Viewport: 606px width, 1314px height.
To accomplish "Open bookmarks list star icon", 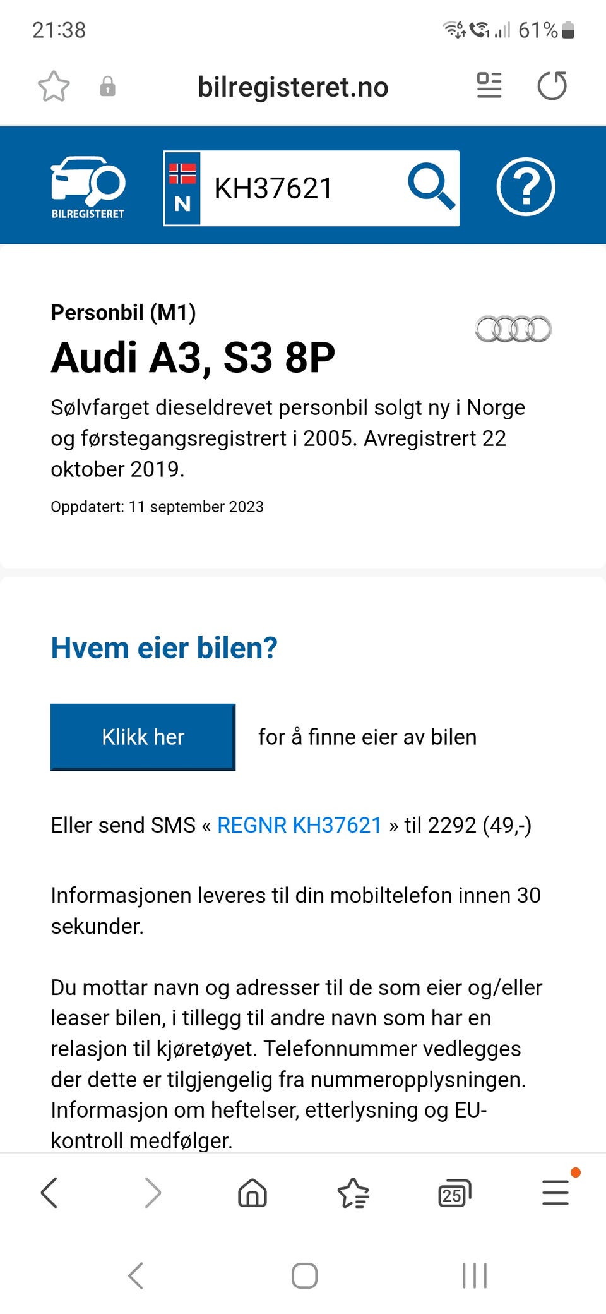I will [x=353, y=1193].
